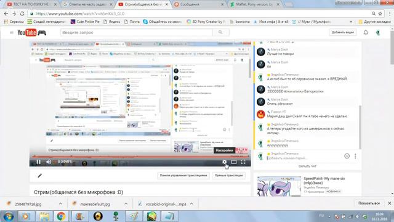The image size is (394, 222).
Task: Open 'Прямые трансляции' button
Action: [x=228, y=175]
